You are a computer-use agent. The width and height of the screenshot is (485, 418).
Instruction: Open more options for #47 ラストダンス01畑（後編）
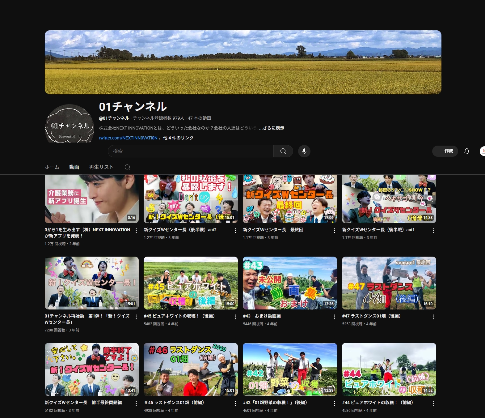(434, 317)
